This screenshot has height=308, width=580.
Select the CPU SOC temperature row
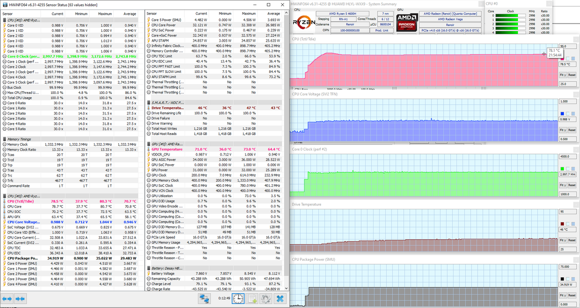[70, 211]
